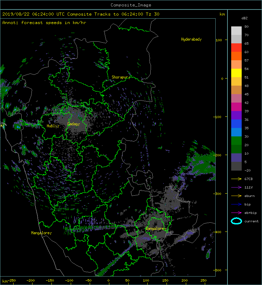Click the yellow 67CB arrow legend icon

pos(236,179)
